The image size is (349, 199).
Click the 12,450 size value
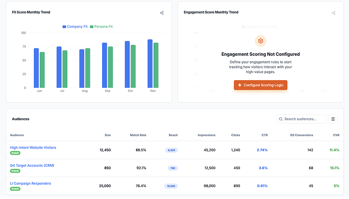(x=105, y=150)
